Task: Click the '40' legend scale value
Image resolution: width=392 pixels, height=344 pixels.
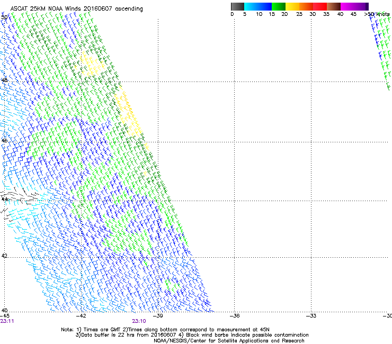Action: click(x=340, y=14)
